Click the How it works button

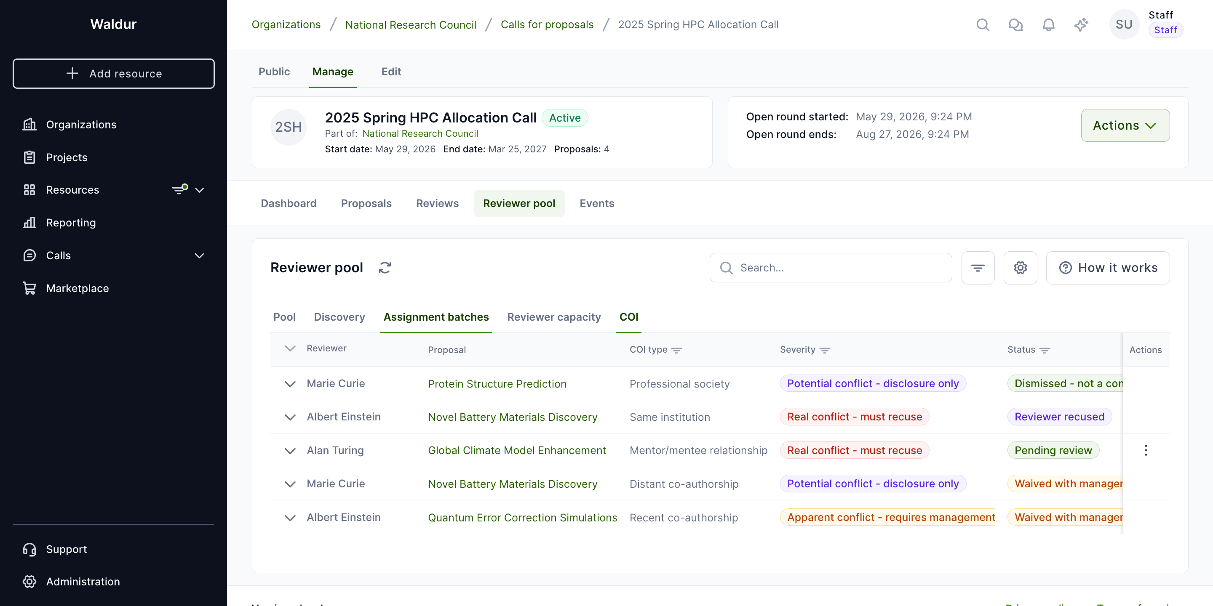click(1108, 268)
